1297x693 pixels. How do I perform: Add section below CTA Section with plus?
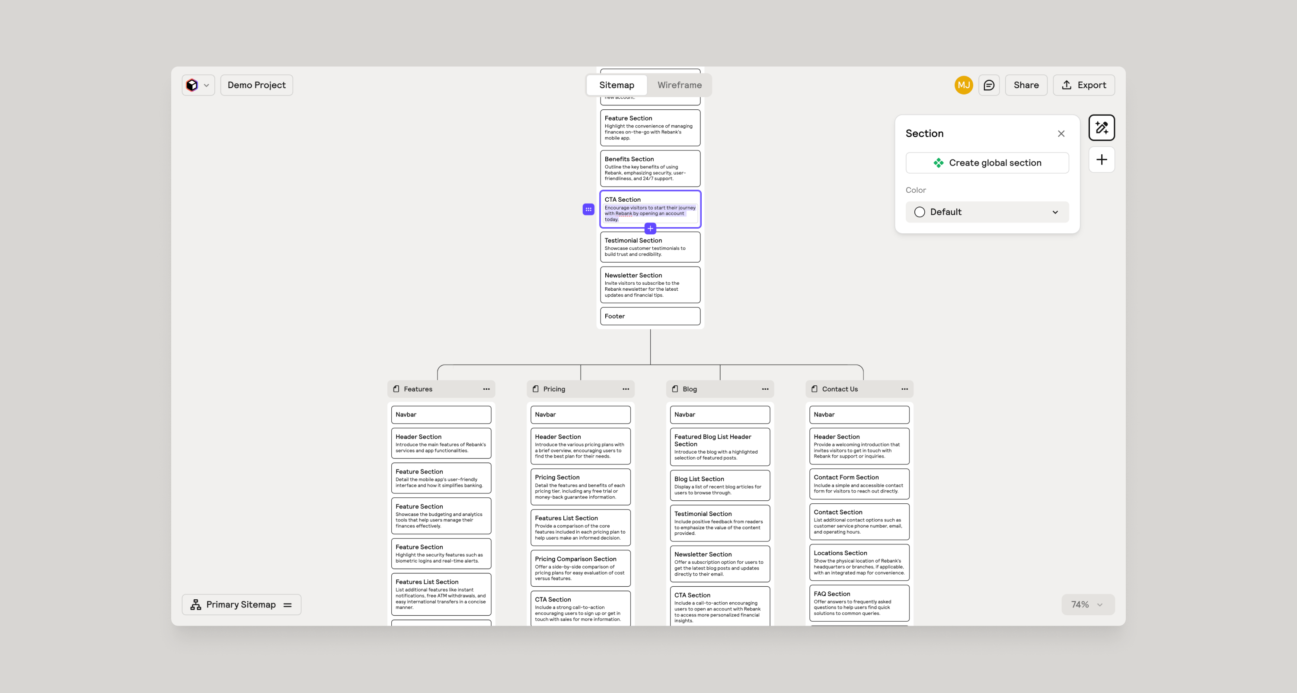coord(650,229)
